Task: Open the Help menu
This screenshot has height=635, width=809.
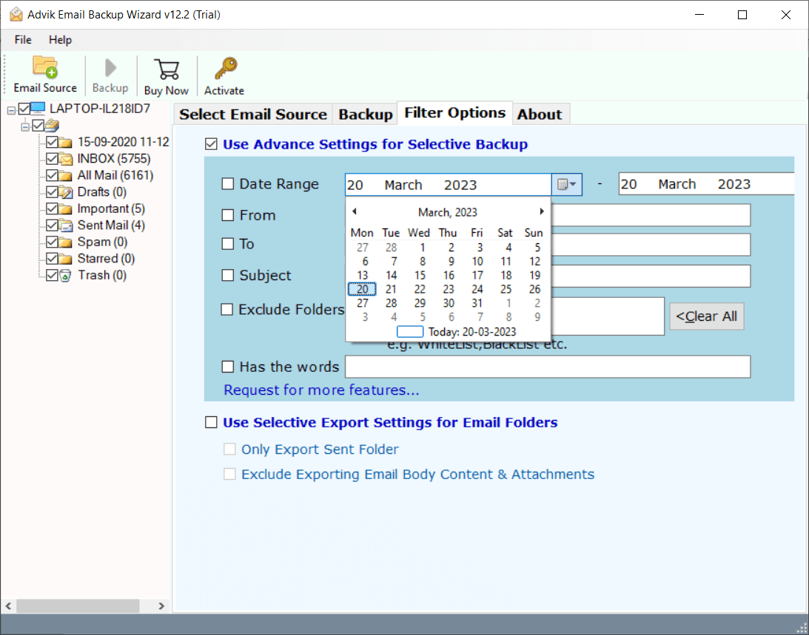Action: click(x=61, y=40)
